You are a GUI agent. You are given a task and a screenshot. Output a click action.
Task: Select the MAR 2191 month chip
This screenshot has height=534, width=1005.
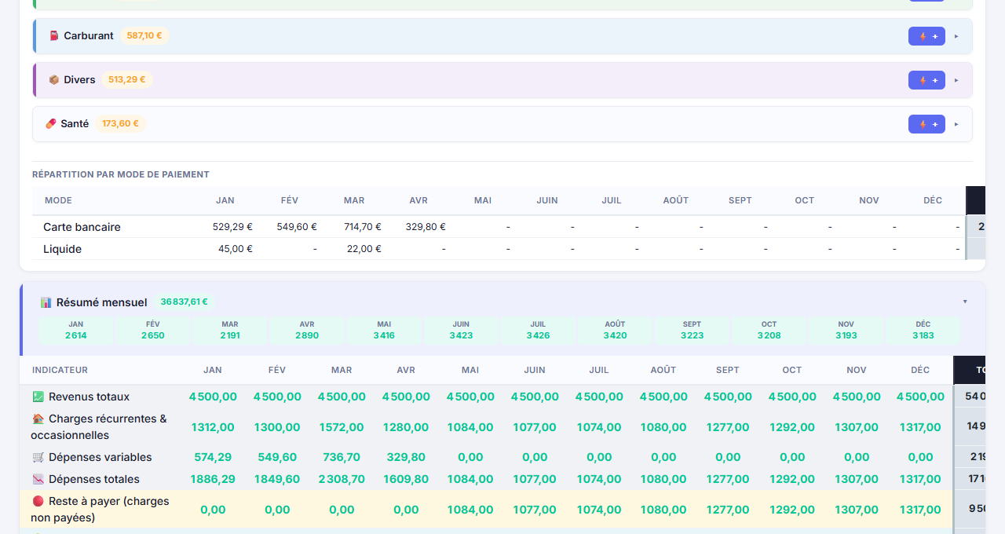click(230, 330)
